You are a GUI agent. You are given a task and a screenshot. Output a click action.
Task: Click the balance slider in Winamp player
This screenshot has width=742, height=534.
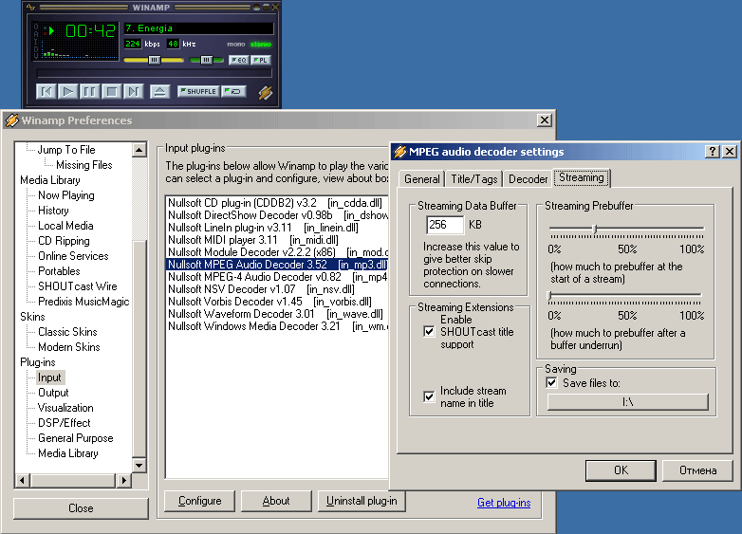coord(206,60)
